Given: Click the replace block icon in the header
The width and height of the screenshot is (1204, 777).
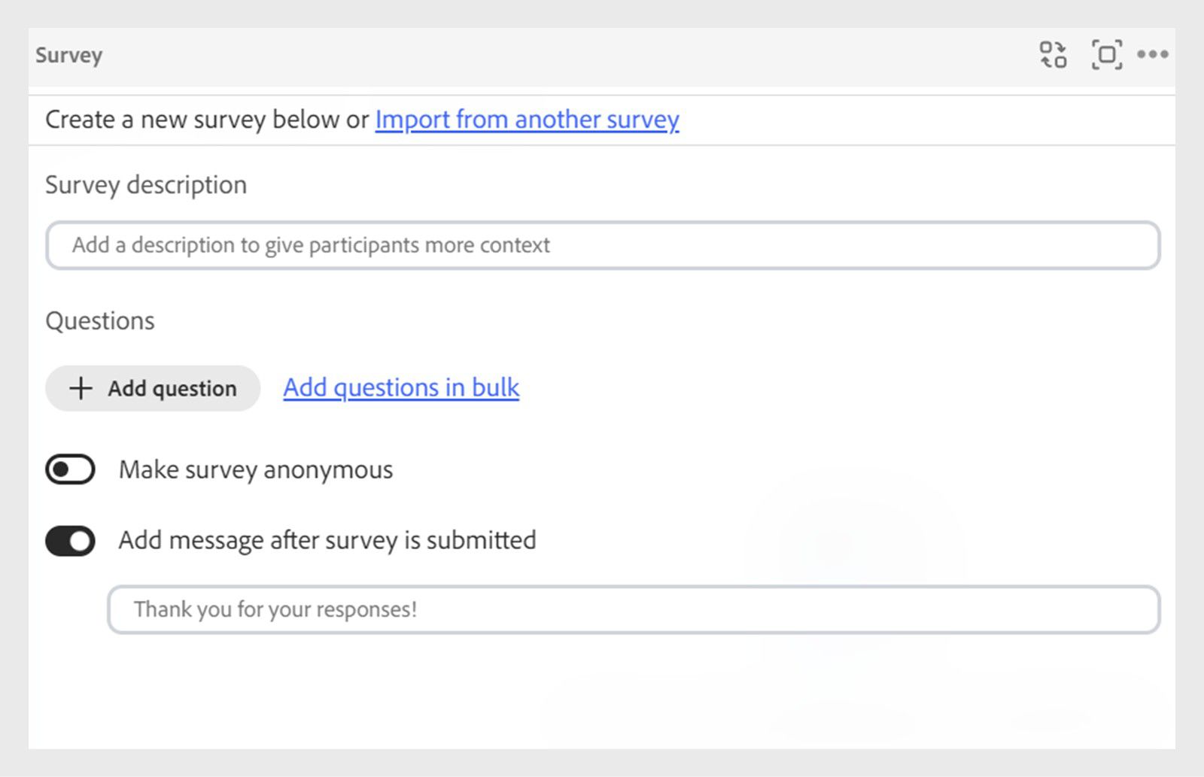Looking at the screenshot, I should click(1053, 53).
